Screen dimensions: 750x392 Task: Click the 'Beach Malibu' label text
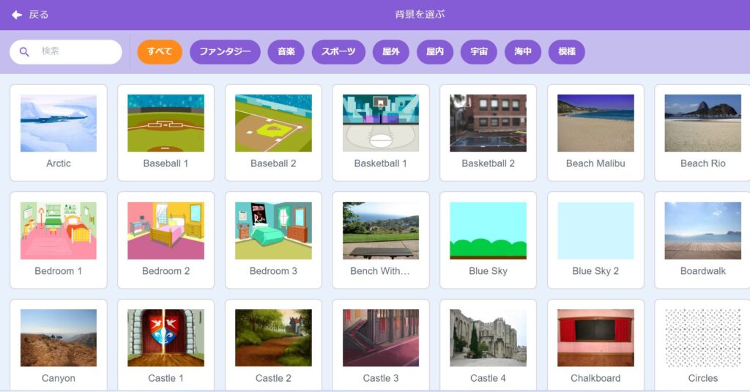tap(595, 163)
